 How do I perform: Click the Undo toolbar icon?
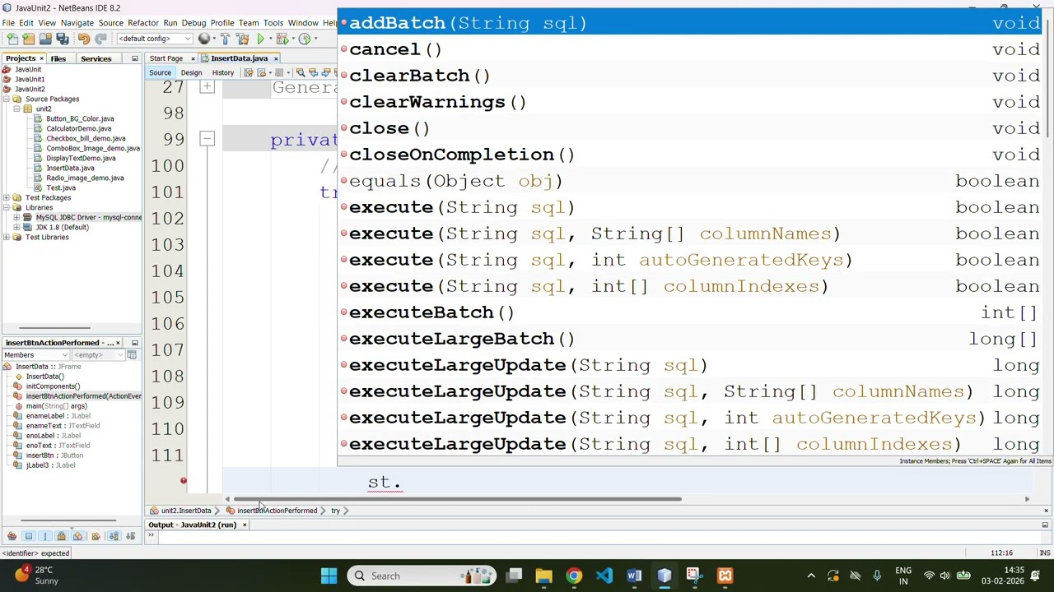pos(83,39)
